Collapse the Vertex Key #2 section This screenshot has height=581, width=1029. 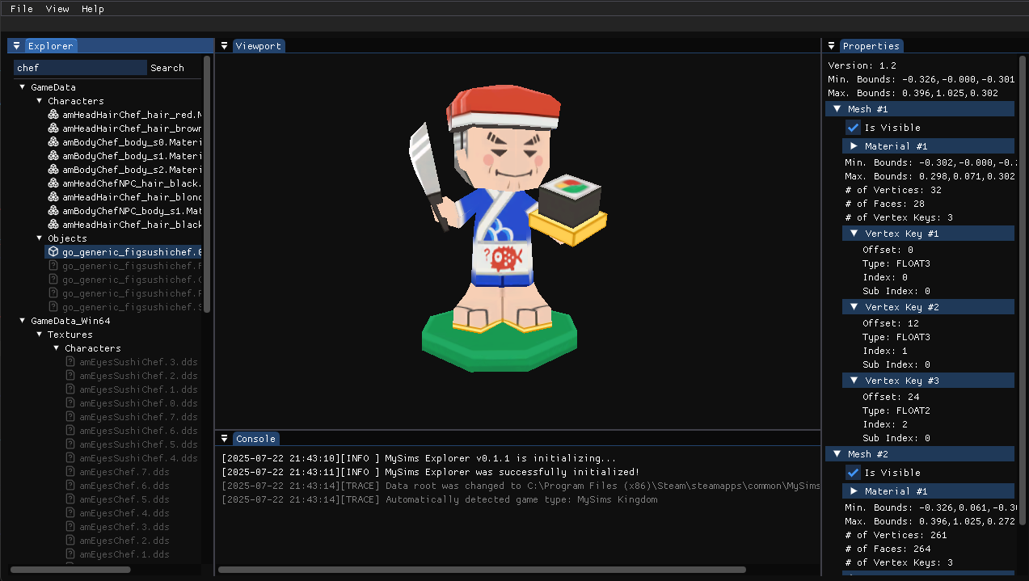(x=854, y=306)
